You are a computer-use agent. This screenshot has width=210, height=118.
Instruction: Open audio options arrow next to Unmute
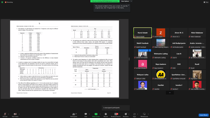[9, 114]
